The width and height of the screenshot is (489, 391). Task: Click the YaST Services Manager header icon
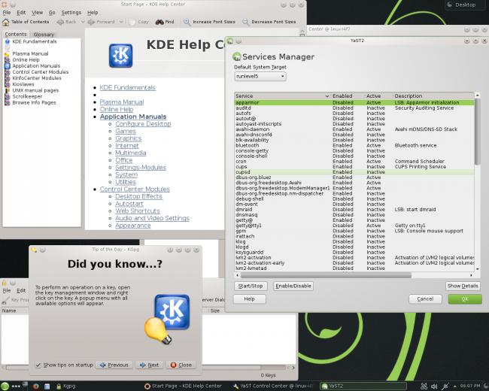pyautogui.click(x=237, y=56)
